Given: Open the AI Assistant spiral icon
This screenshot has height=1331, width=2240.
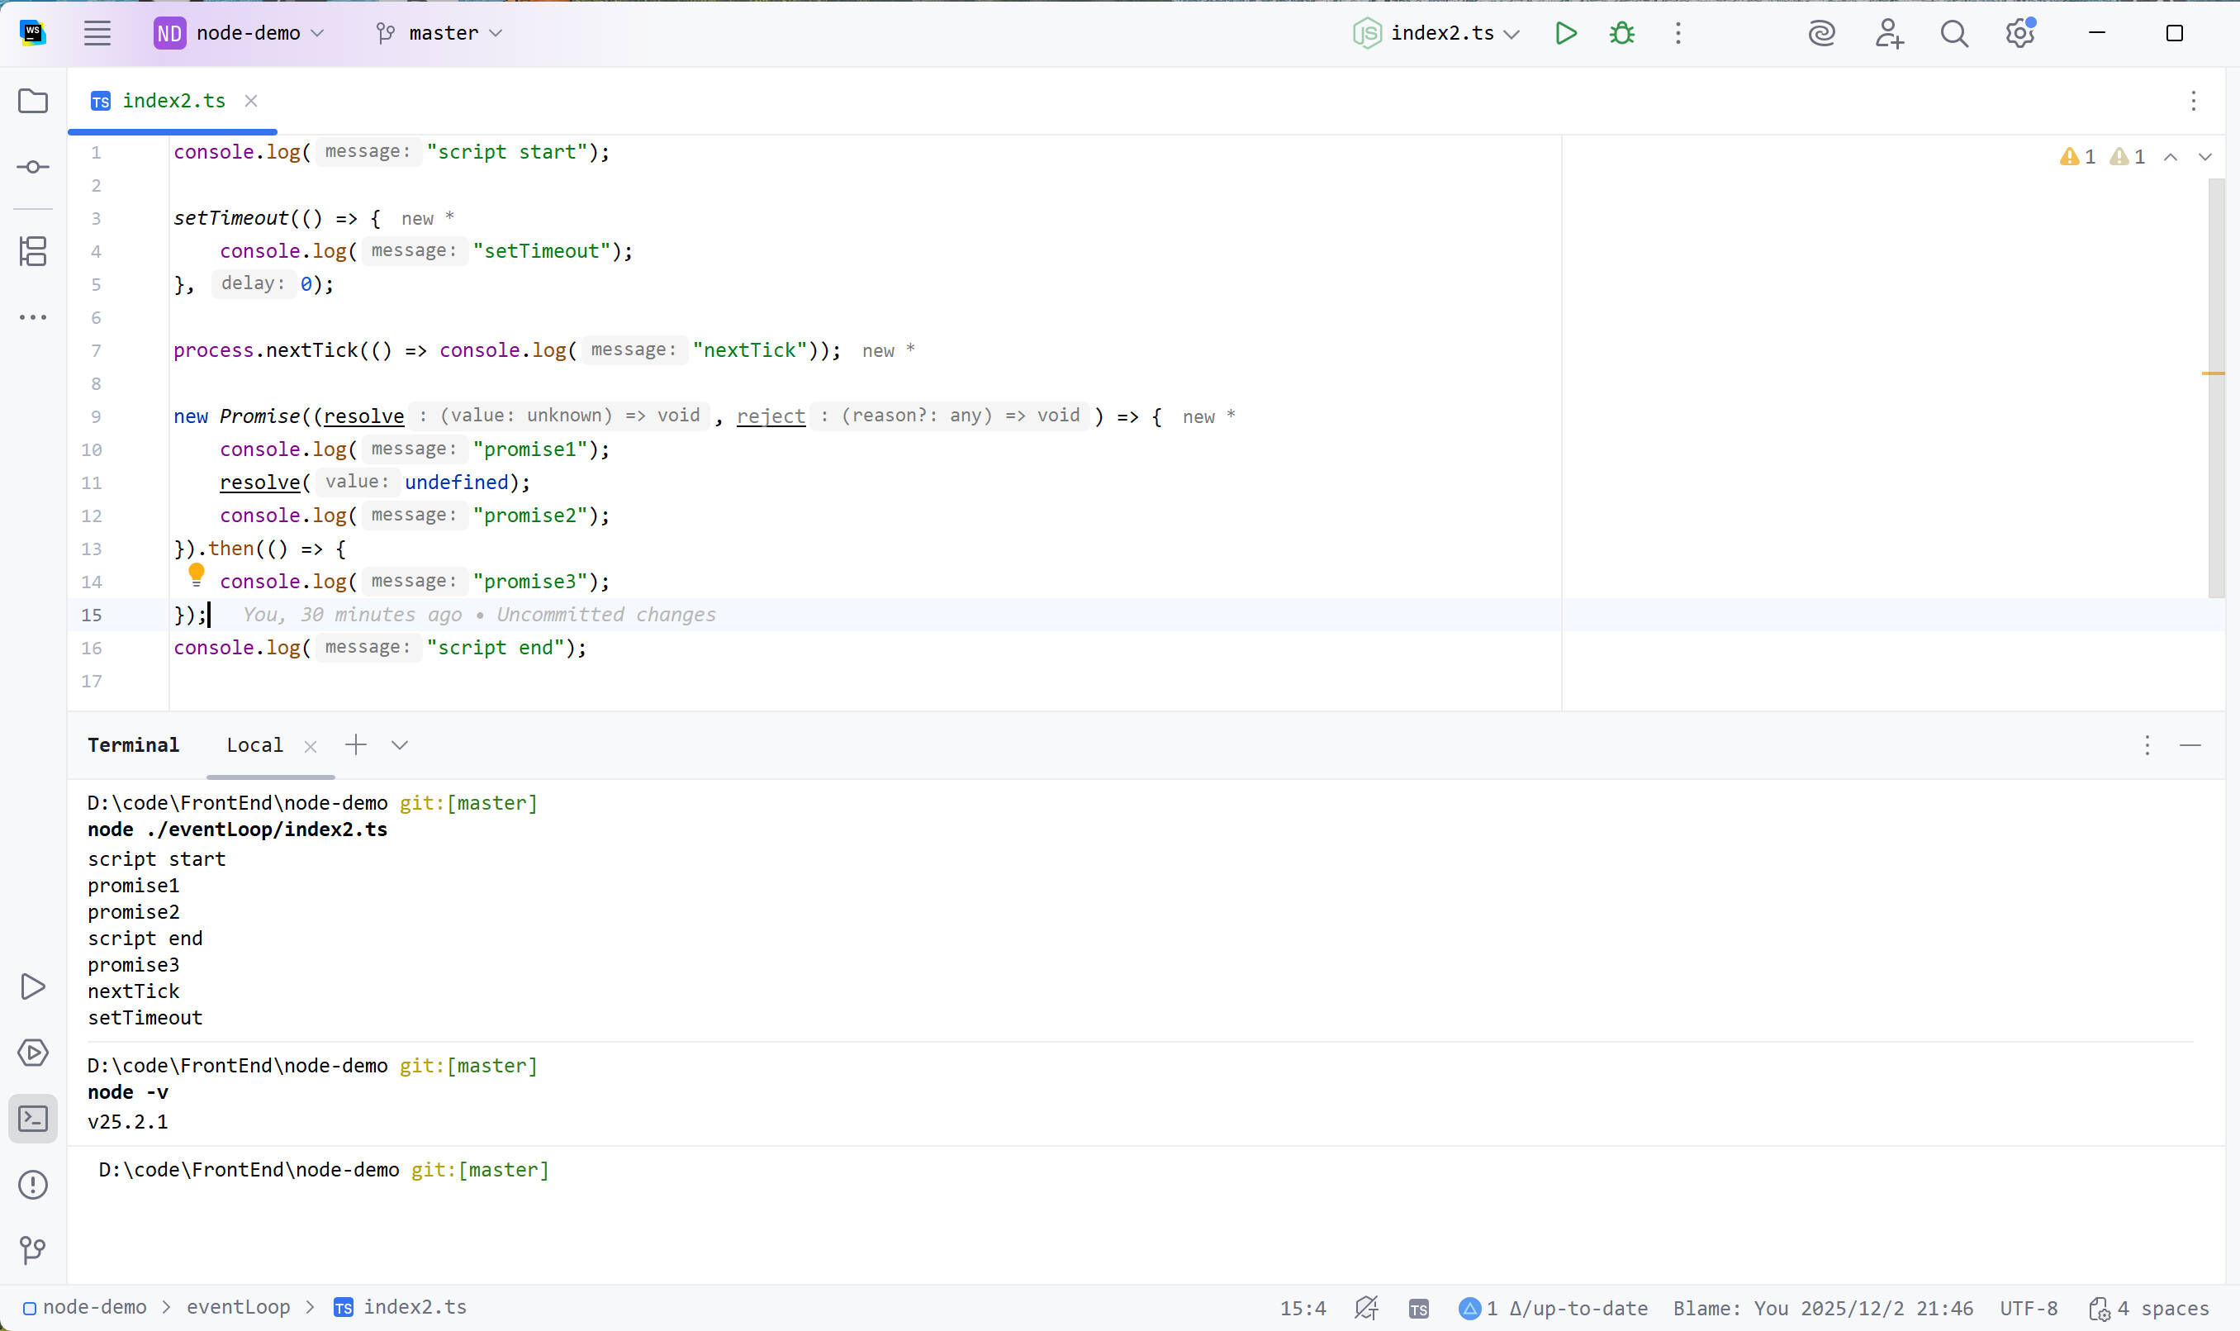Looking at the screenshot, I should 1821,33.
